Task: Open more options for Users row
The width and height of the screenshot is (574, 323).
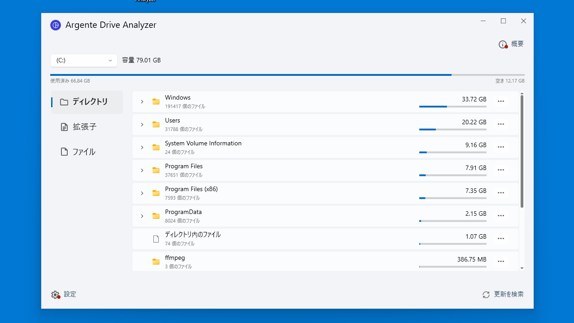Action: pos(501,125)
